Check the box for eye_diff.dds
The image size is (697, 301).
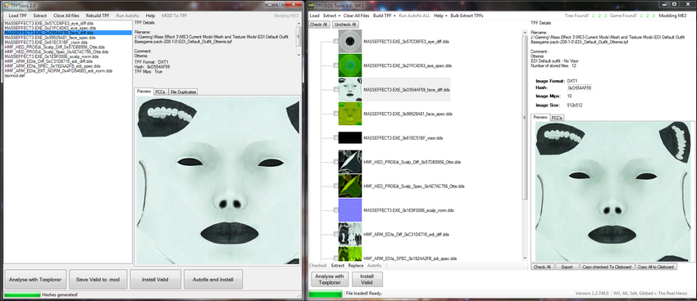(335, 42)
